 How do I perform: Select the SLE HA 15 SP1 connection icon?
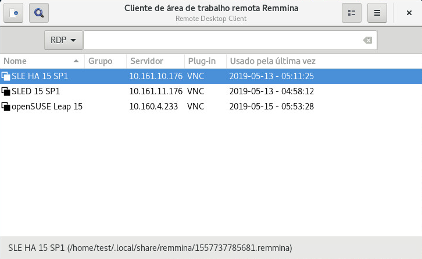tap(6, 76)
